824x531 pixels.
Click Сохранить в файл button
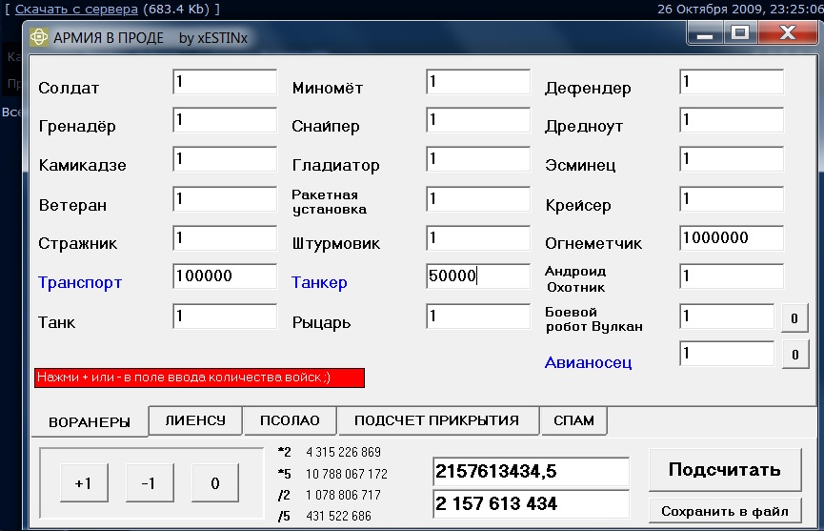pyautogui.click(x=725, y=511)
